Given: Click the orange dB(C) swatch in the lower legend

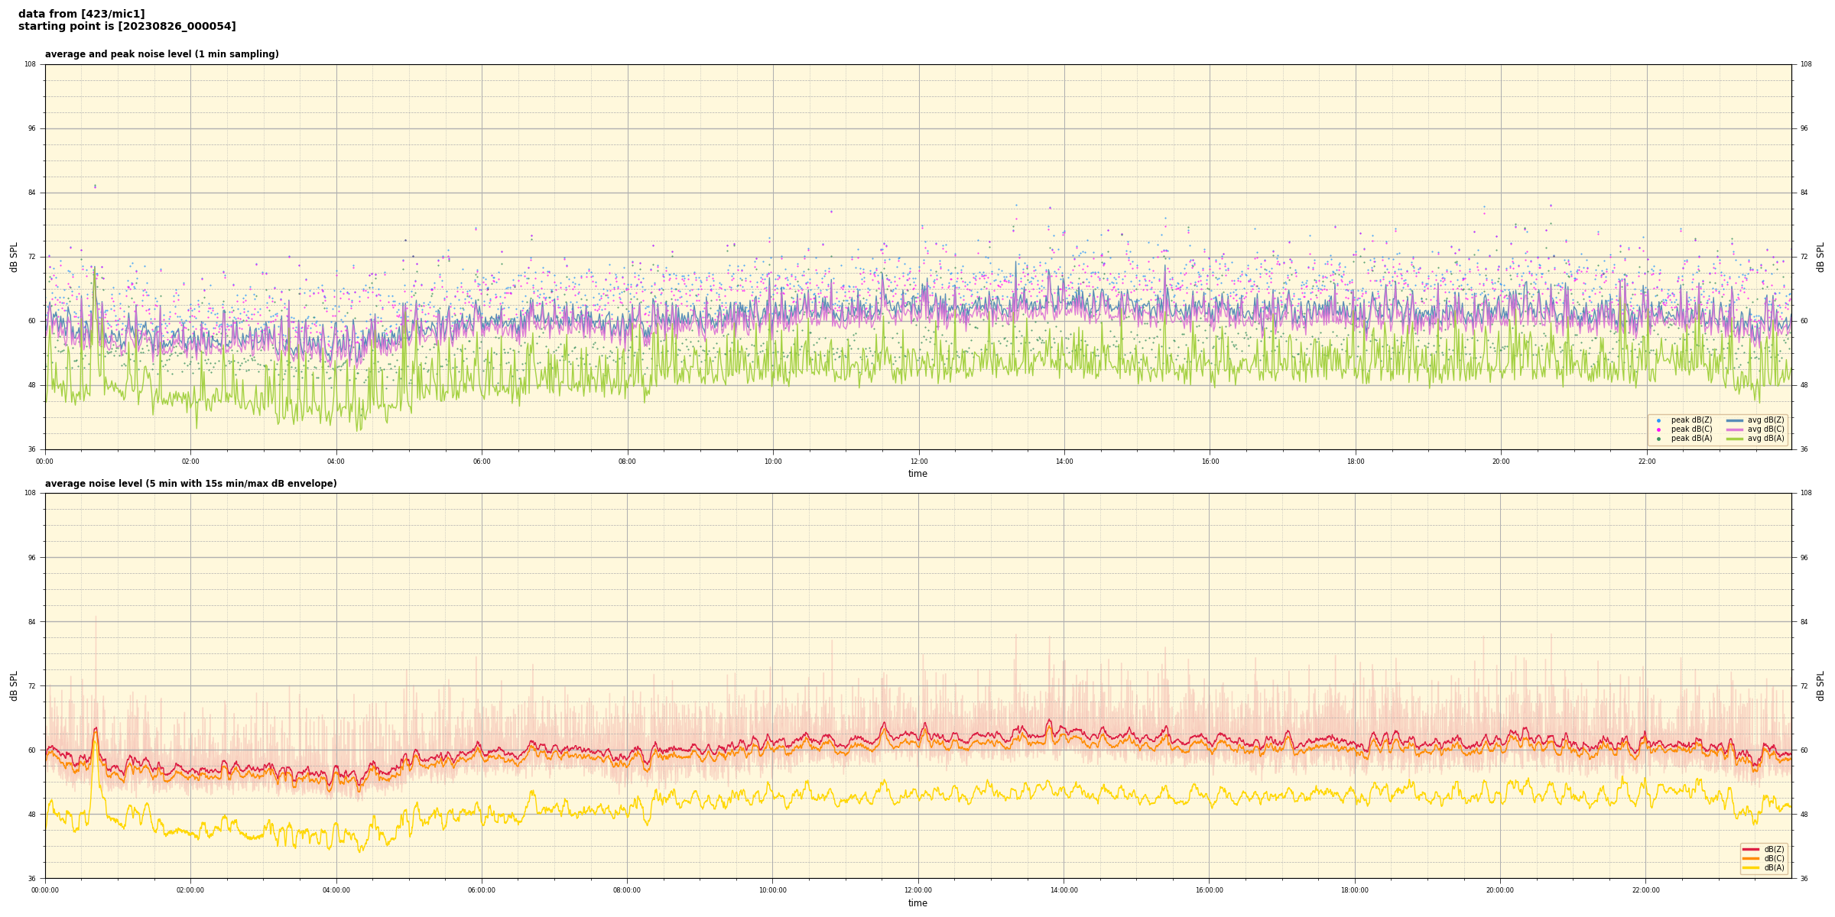Looking at the screenshot, I should 1751,858.
